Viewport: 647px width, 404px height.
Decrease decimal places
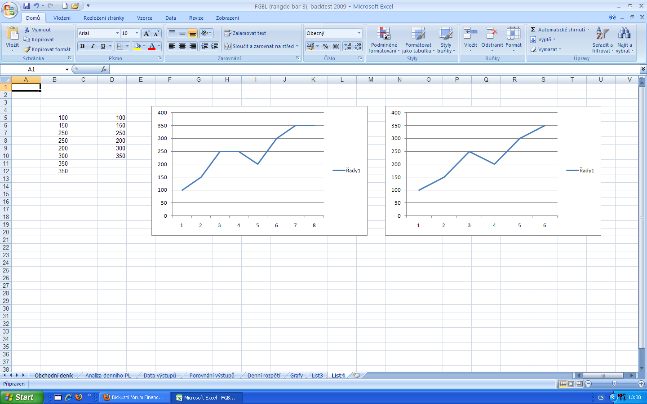(358, 46)
